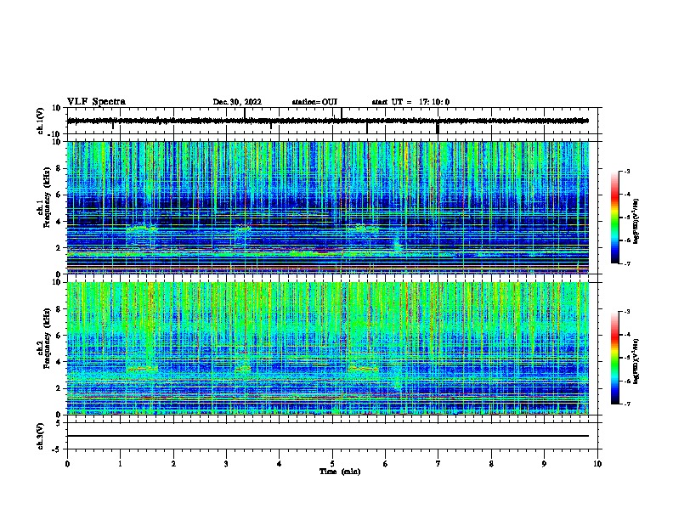Click time axis tick label "9"

click(544, 464)
